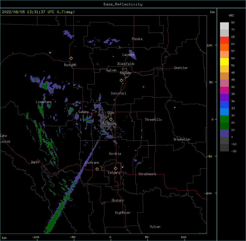The height and width of the screenshot is (241, 246).
Task: Click the yellow diamond marker between Olds and Didsbury
Action: tap(111, 119)
